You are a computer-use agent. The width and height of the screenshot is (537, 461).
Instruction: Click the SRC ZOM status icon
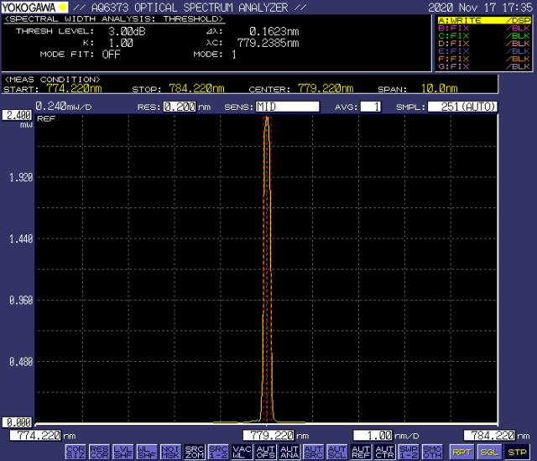[x=194, y=453]
